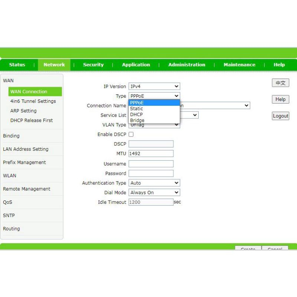Open the Maintenance tab
The image size is (297, 297).
(x=239, y=65)
